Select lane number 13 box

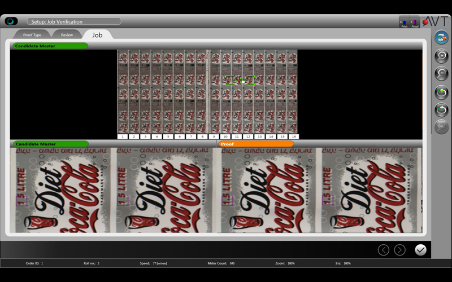click(x=259, y=136)
